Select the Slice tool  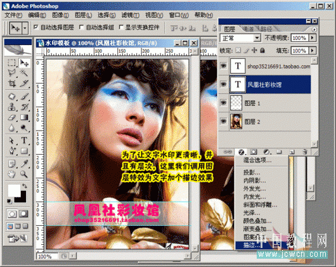(x=24, y=83)
